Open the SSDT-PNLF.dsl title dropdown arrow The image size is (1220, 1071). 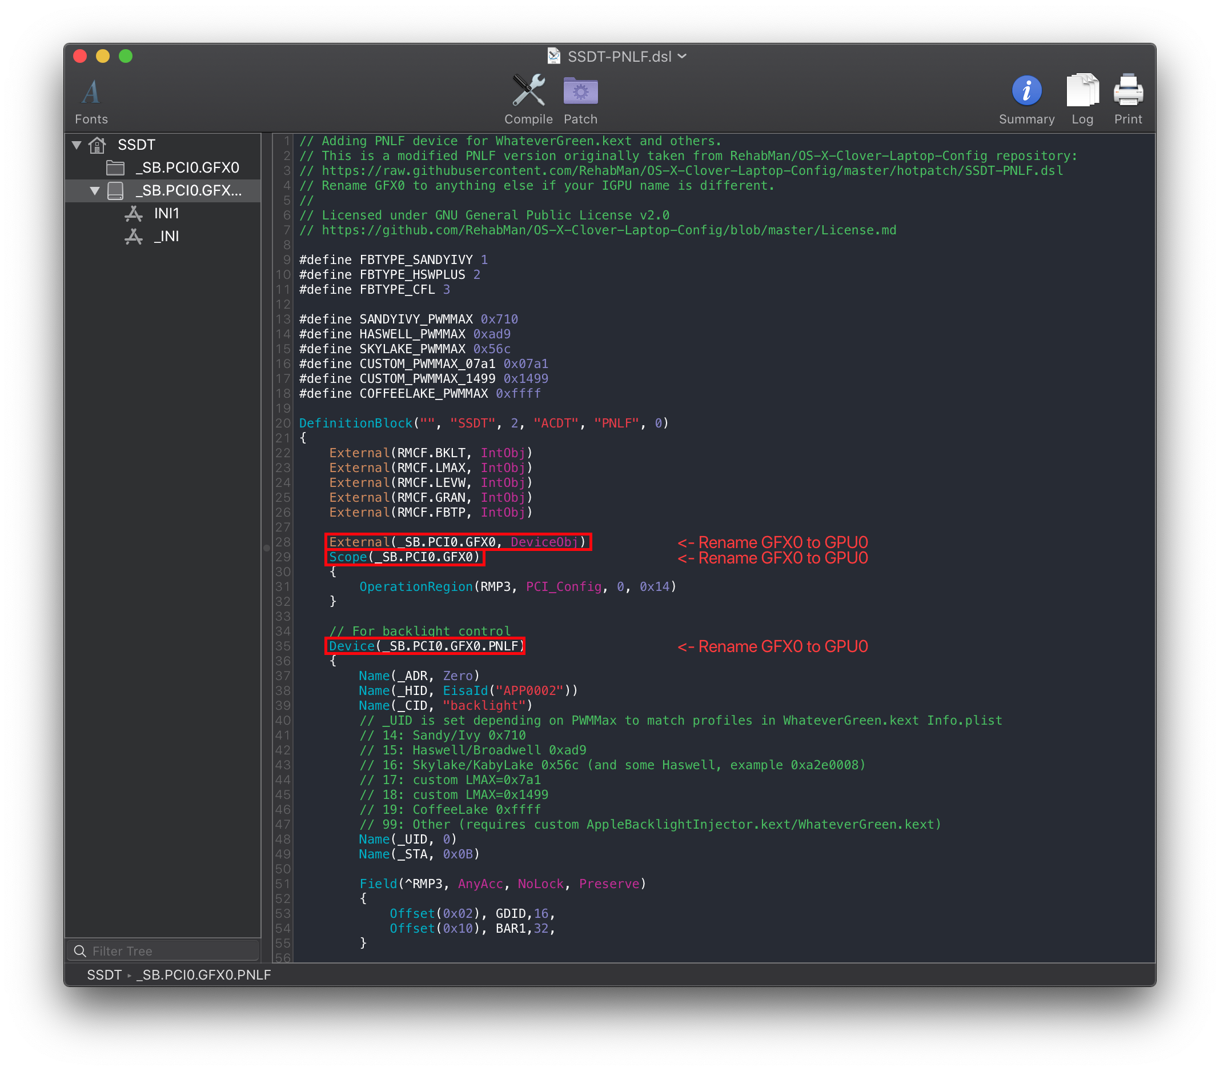pyautogui.click(x=682, y=56)
